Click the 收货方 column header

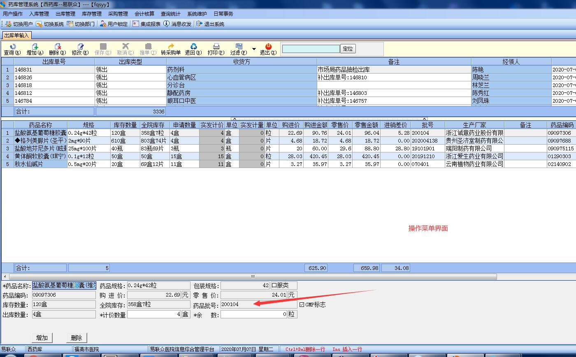[242, 62]
